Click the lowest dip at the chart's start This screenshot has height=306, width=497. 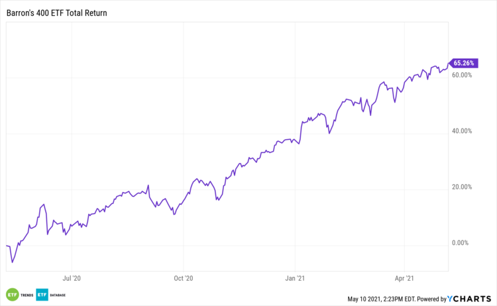[13, 262]
